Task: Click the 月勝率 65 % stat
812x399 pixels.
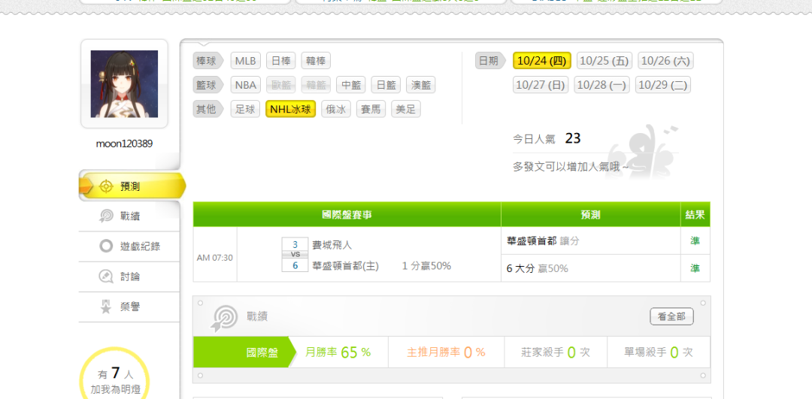Action: 338,352
